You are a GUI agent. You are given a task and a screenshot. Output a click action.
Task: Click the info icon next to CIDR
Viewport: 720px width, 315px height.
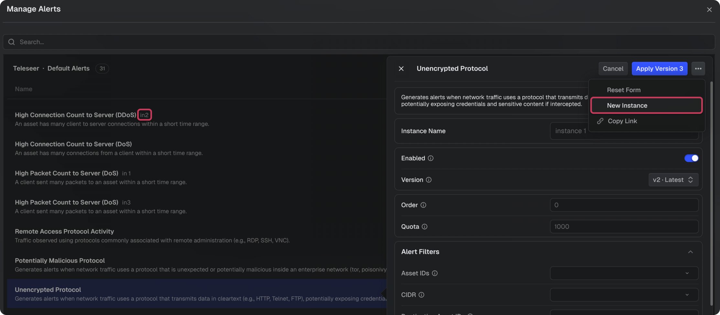tap(421, 295)
